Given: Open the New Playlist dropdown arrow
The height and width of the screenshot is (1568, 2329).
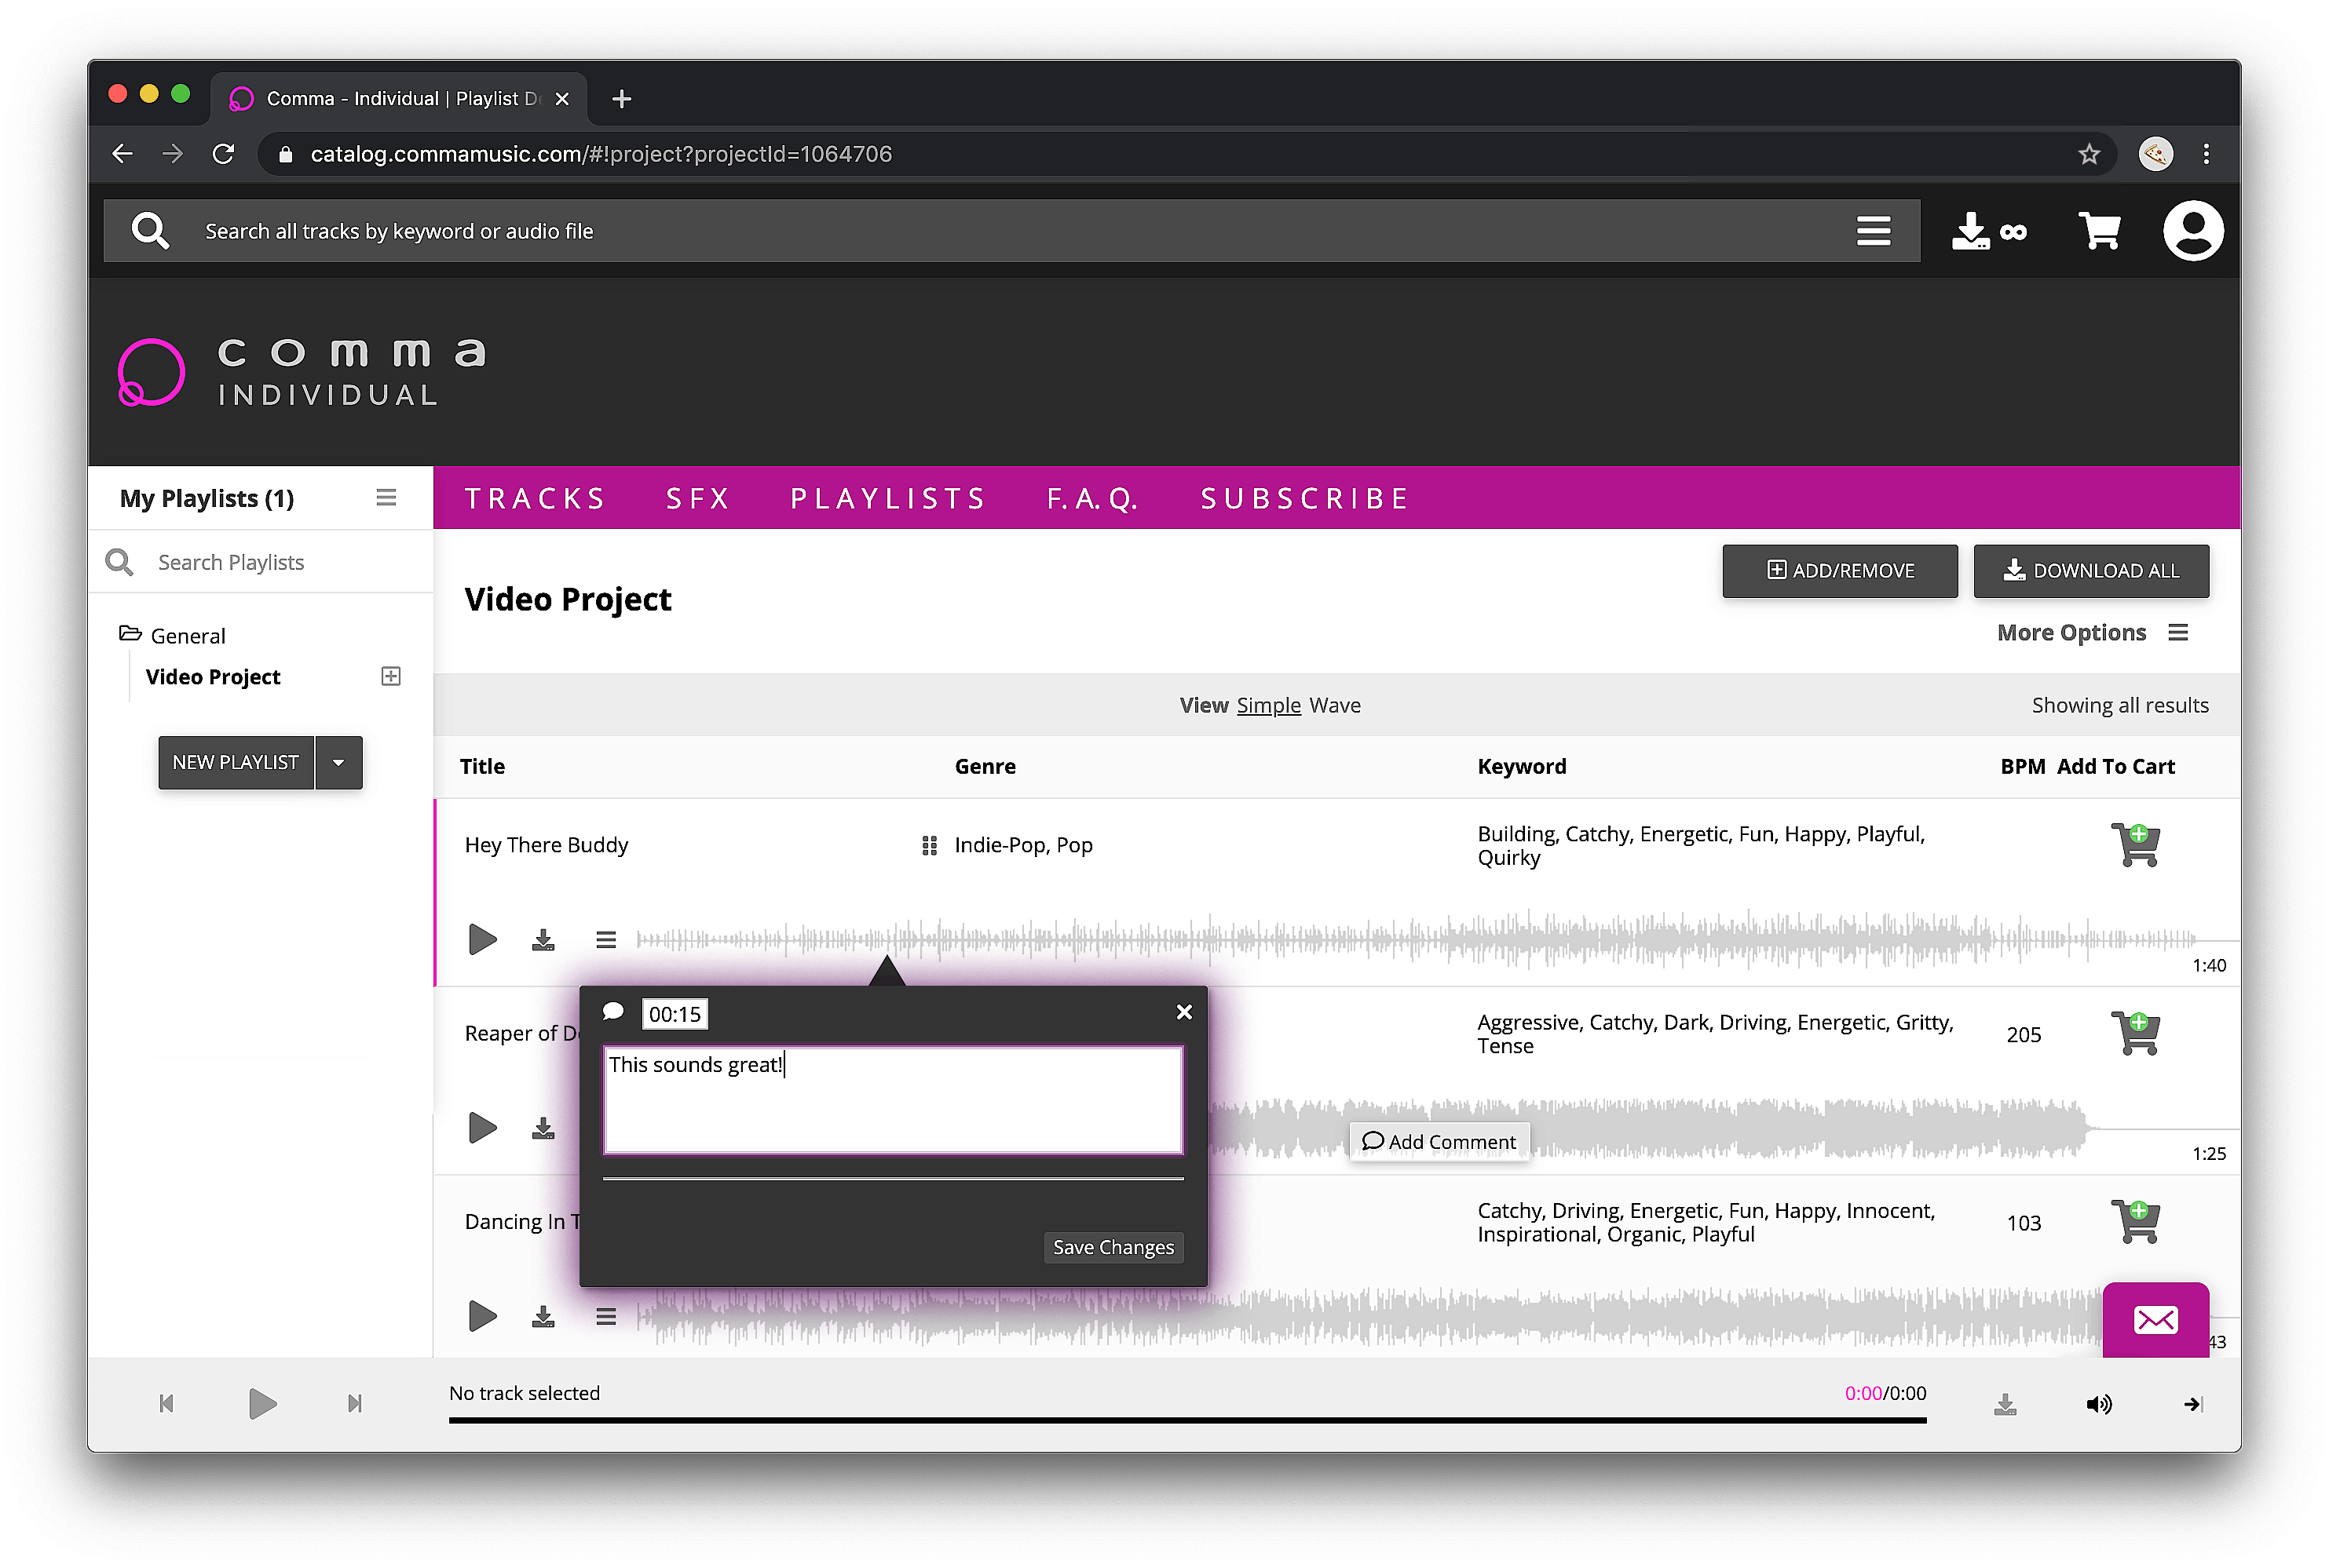Looking at the screenshot, I should (339, 762).
